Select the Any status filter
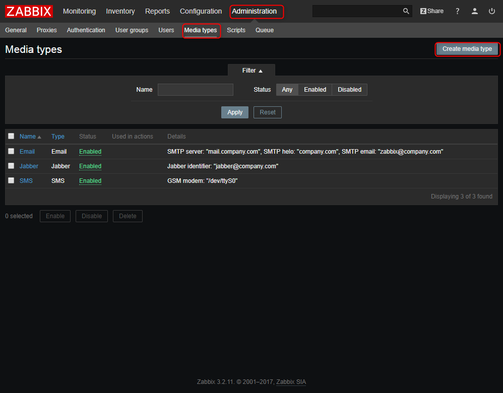This screenshot has width=503, height=393. tap(287, 90)
